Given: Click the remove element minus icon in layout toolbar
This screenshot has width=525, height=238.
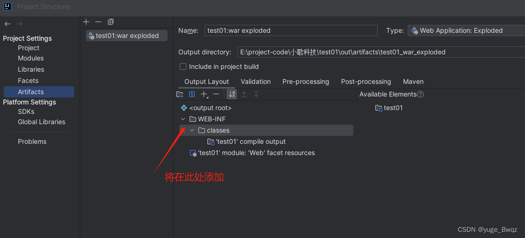Looking at the screenshot, I should tap(216, 94).
